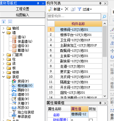
Task: Click the 附加 column header
Action: click(x=92, y=109)
